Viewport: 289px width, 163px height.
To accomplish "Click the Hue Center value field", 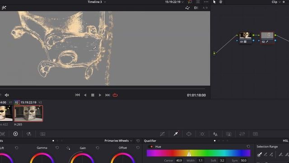I will (x=179, y=161).
